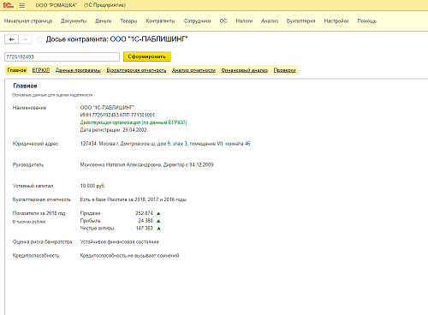The width and height of the screenshot is (428, 315).
Task: Click sales value 252 874
Action: coord(144,213)
